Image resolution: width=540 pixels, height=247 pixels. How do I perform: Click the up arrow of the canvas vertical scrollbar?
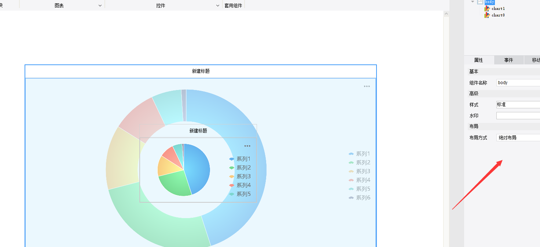tap(446, 14)
